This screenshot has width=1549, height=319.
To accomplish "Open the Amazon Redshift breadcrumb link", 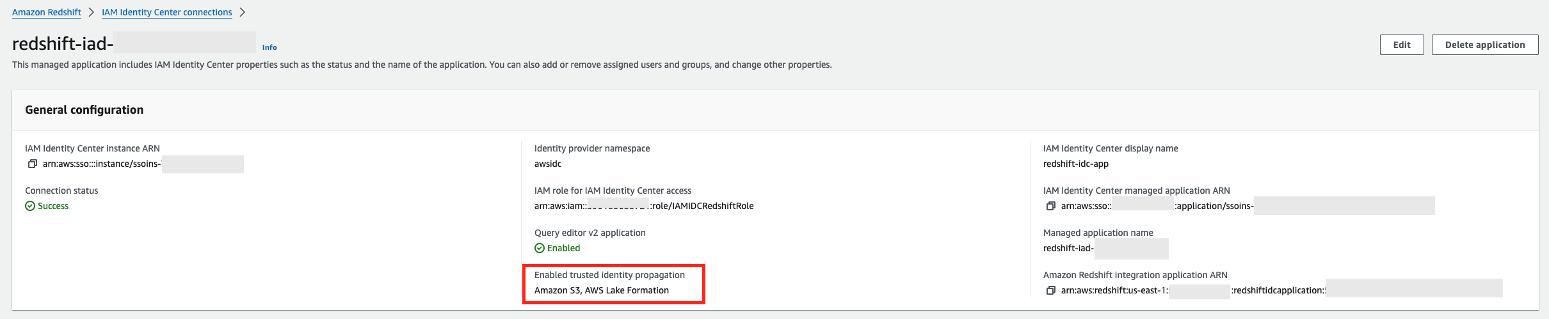I will (x=47, y=12).
